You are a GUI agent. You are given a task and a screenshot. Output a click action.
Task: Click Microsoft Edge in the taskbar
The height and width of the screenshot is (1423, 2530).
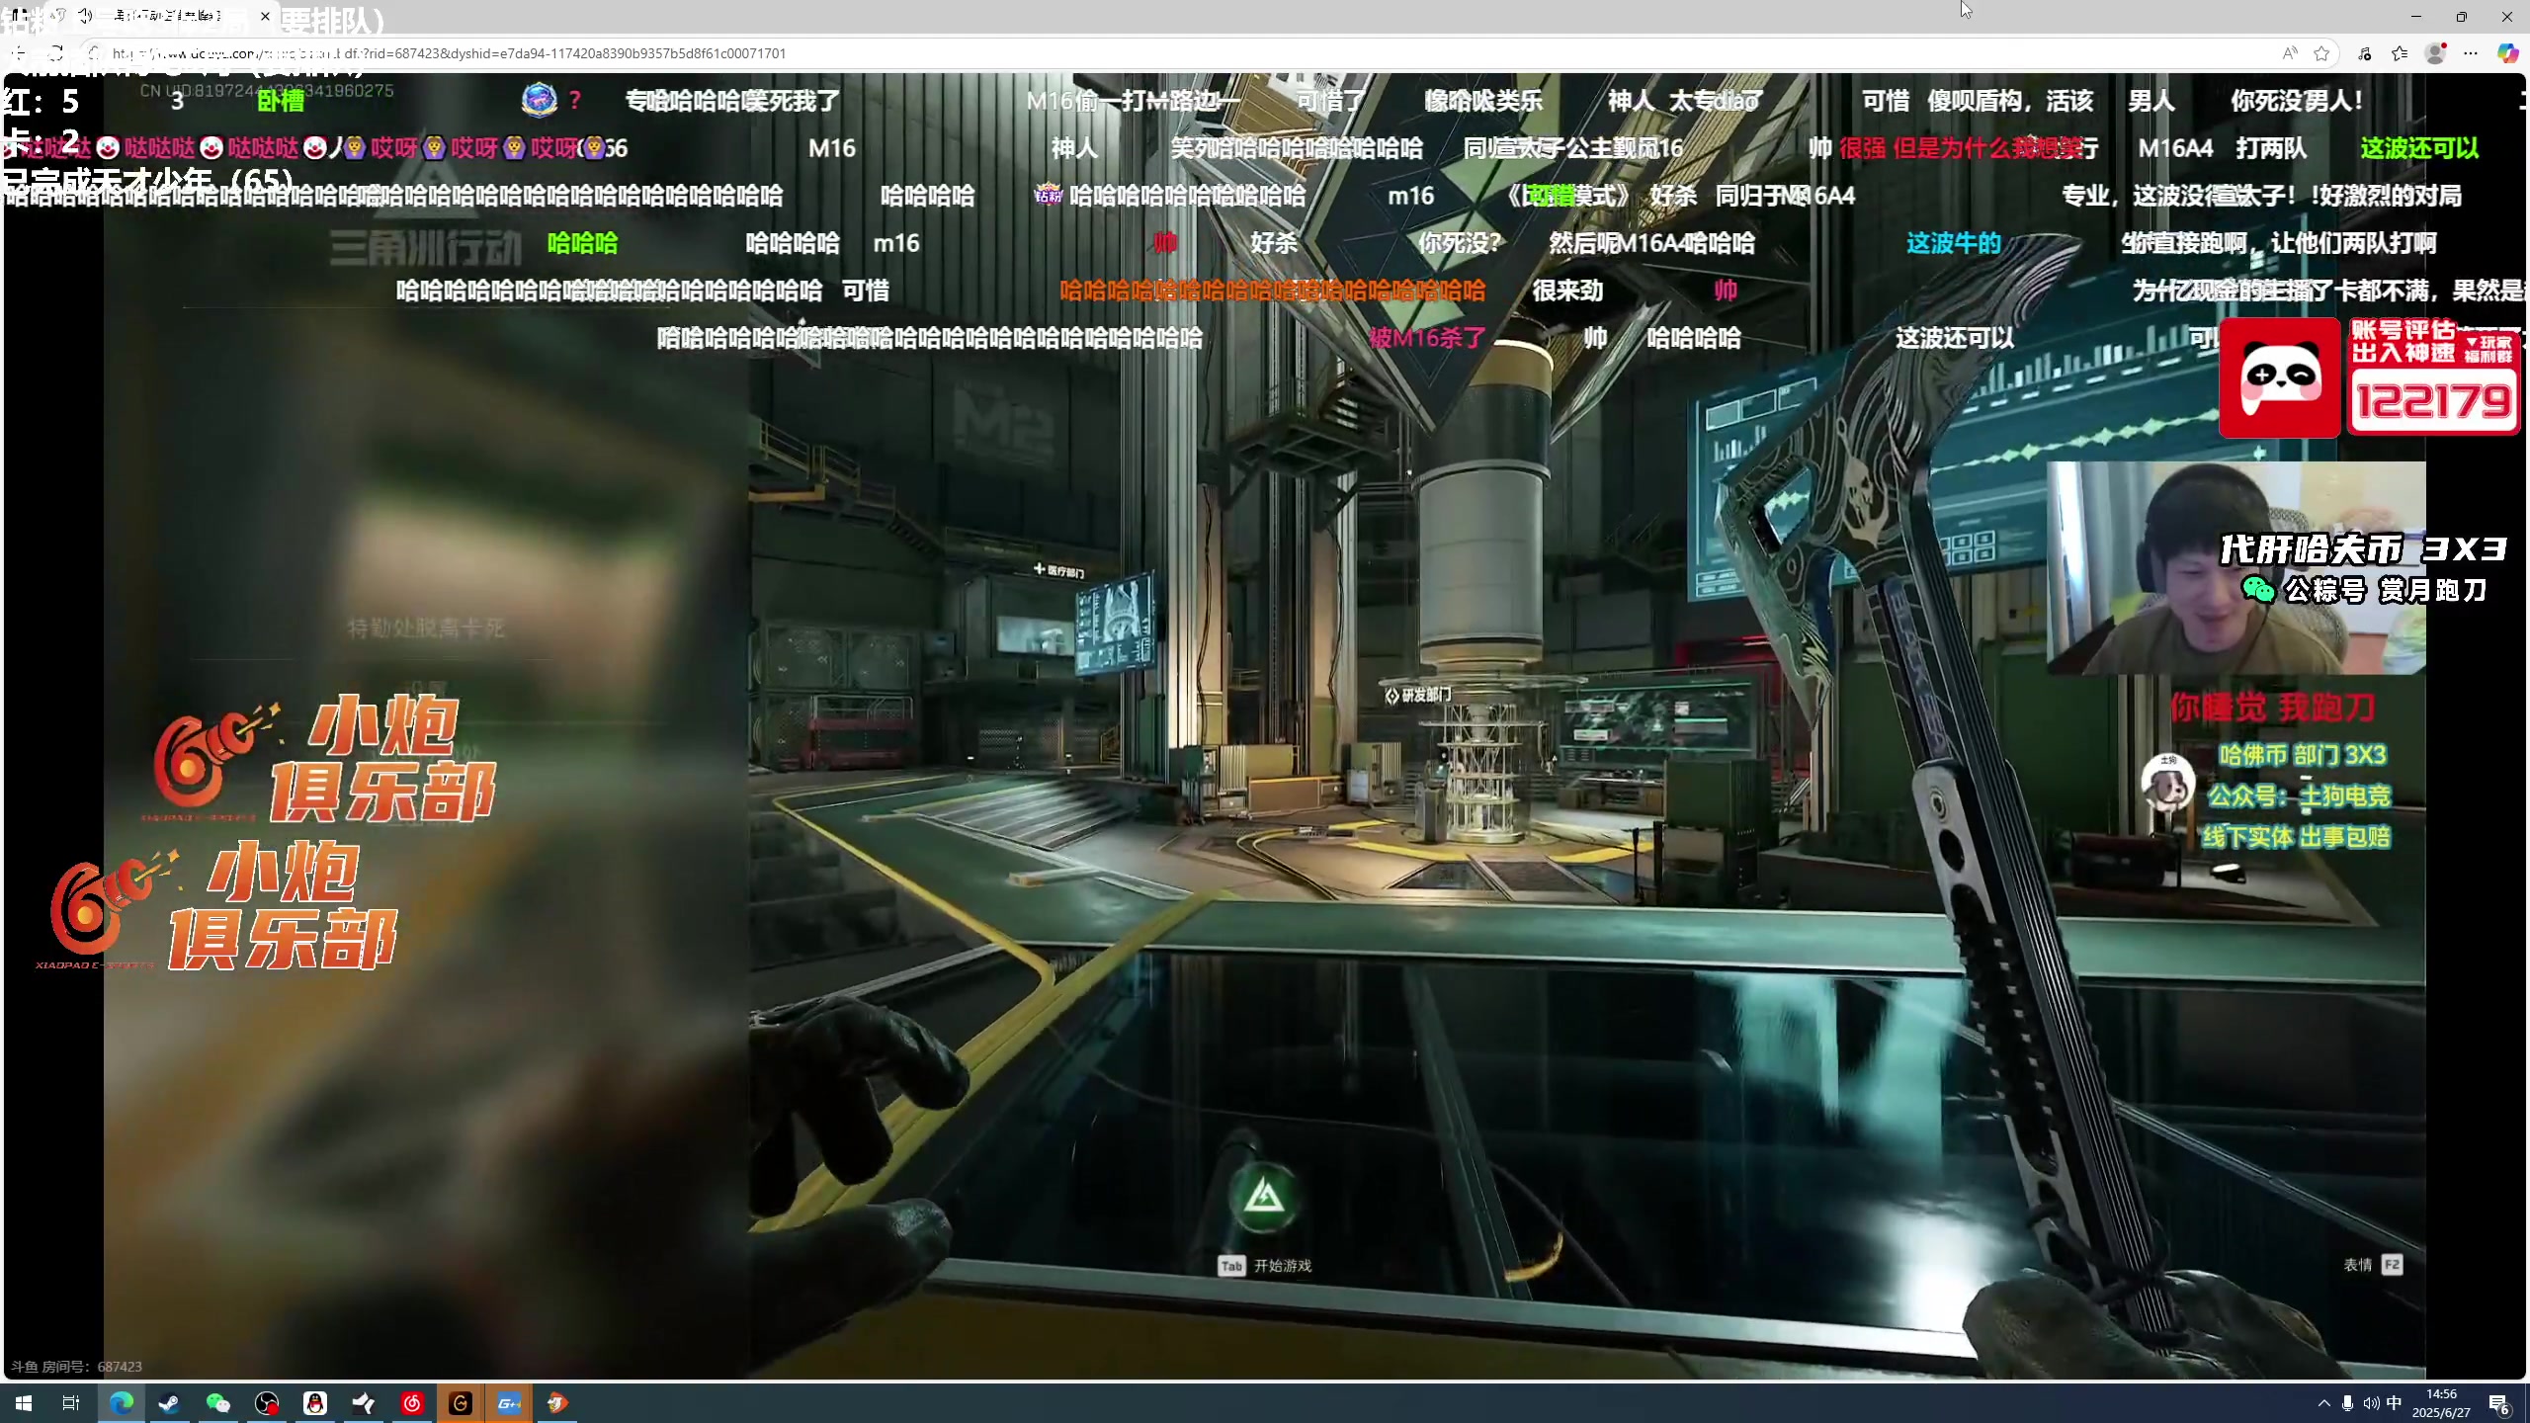click(122, 1403)
